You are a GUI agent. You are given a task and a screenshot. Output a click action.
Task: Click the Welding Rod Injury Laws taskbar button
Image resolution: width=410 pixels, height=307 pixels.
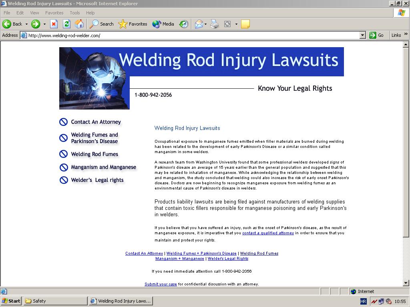(121, 301)
